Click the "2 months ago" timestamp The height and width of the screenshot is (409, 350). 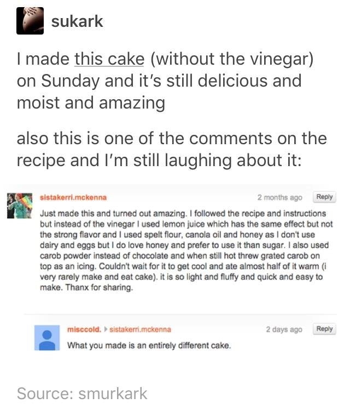tap(279, 197)
